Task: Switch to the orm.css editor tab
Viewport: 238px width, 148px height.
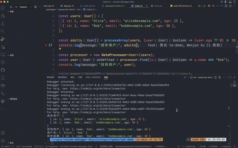Action: [x=48, y=6]
